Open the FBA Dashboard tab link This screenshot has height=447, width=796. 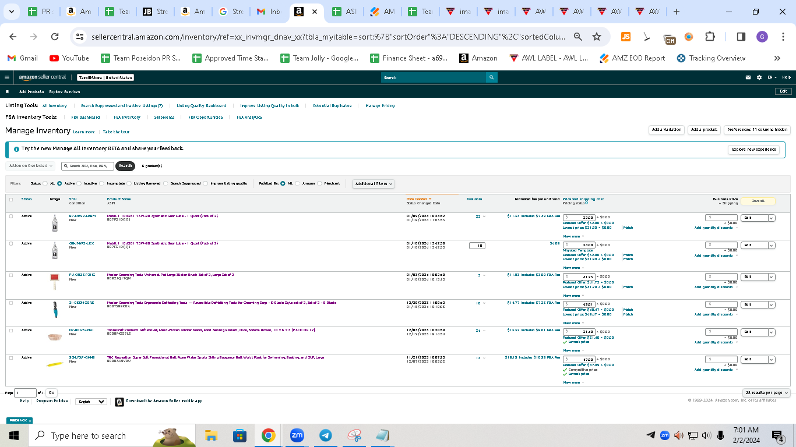point(86,118)
